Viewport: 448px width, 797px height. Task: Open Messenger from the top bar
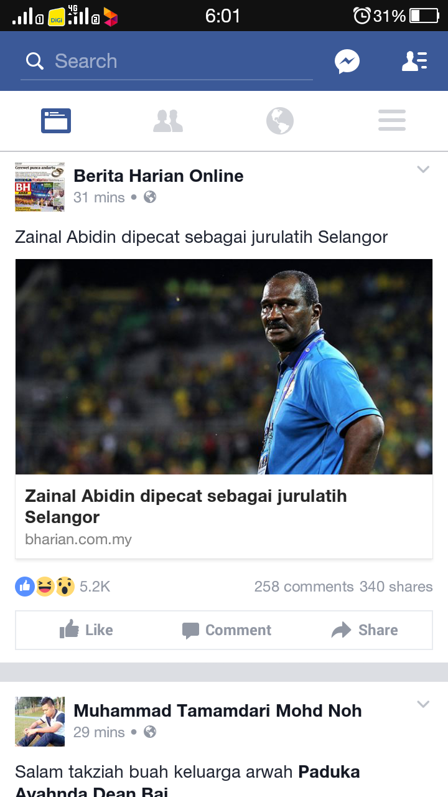click(x=347, y=61)
